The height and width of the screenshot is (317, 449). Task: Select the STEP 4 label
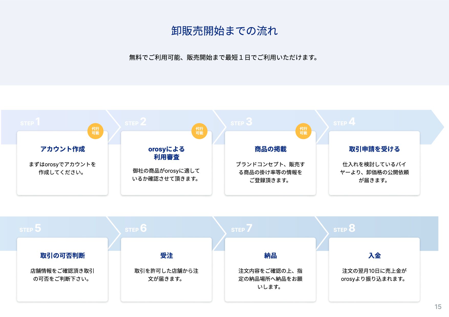tap(344, 122)
